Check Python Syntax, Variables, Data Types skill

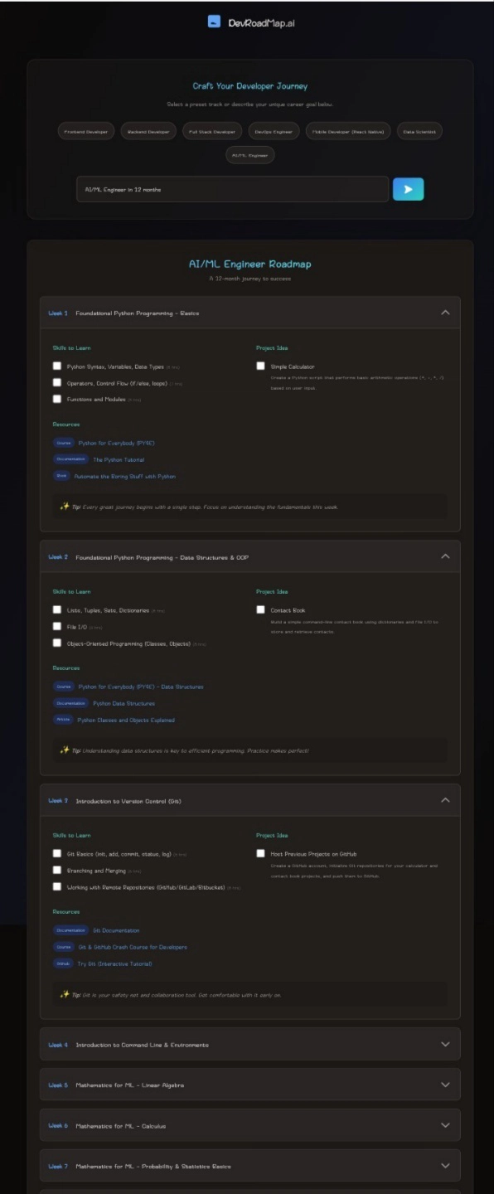pyautogui.click(x=57, y=366)
